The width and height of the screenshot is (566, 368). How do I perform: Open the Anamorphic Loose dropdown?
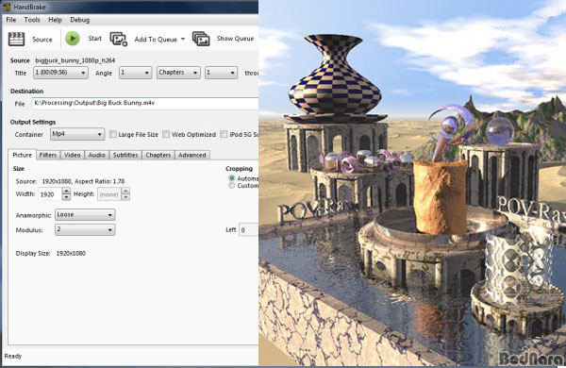(85, 214)
